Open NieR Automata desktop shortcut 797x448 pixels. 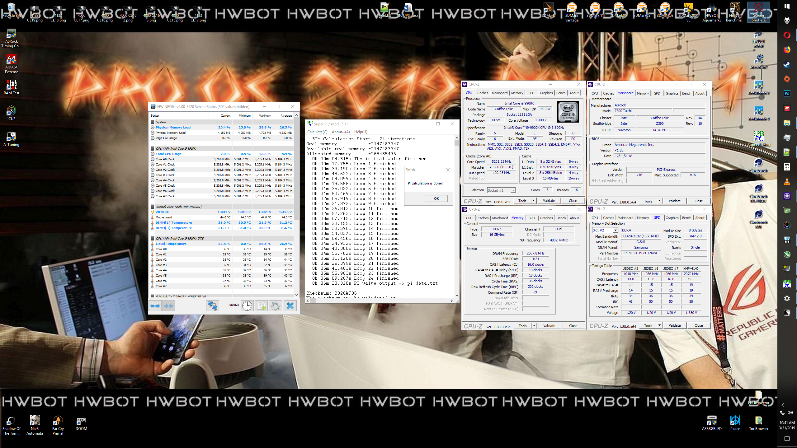pyautogui.click(x=35, y=425)
